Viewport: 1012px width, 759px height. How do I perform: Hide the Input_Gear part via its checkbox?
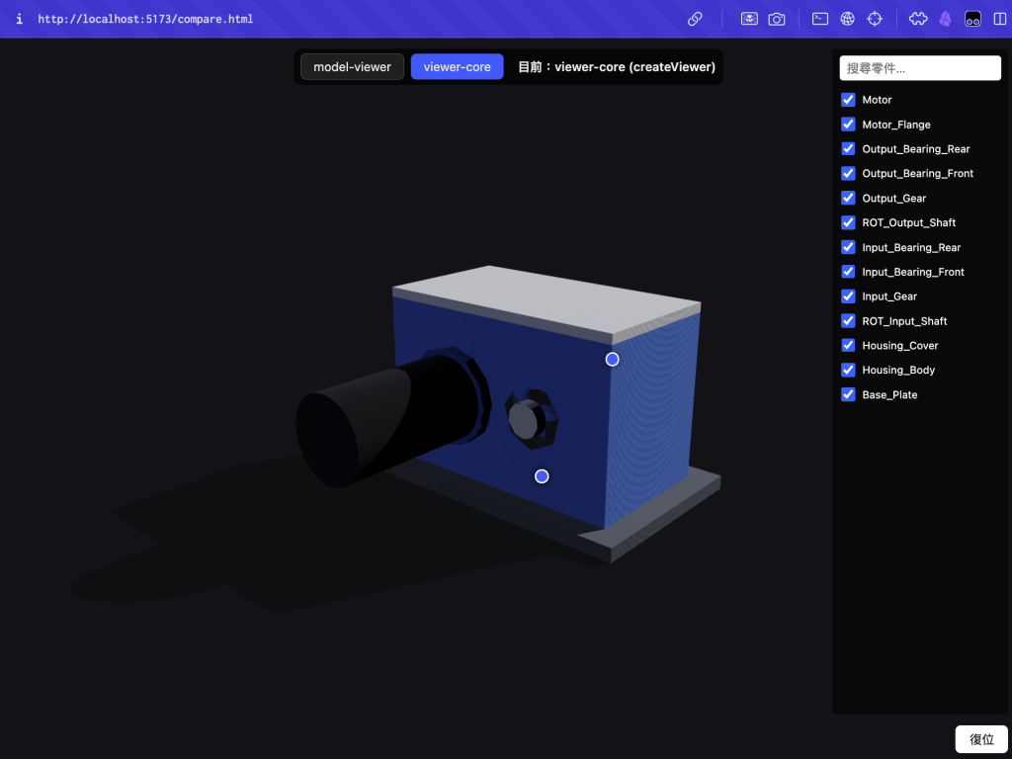coord(848,296)
